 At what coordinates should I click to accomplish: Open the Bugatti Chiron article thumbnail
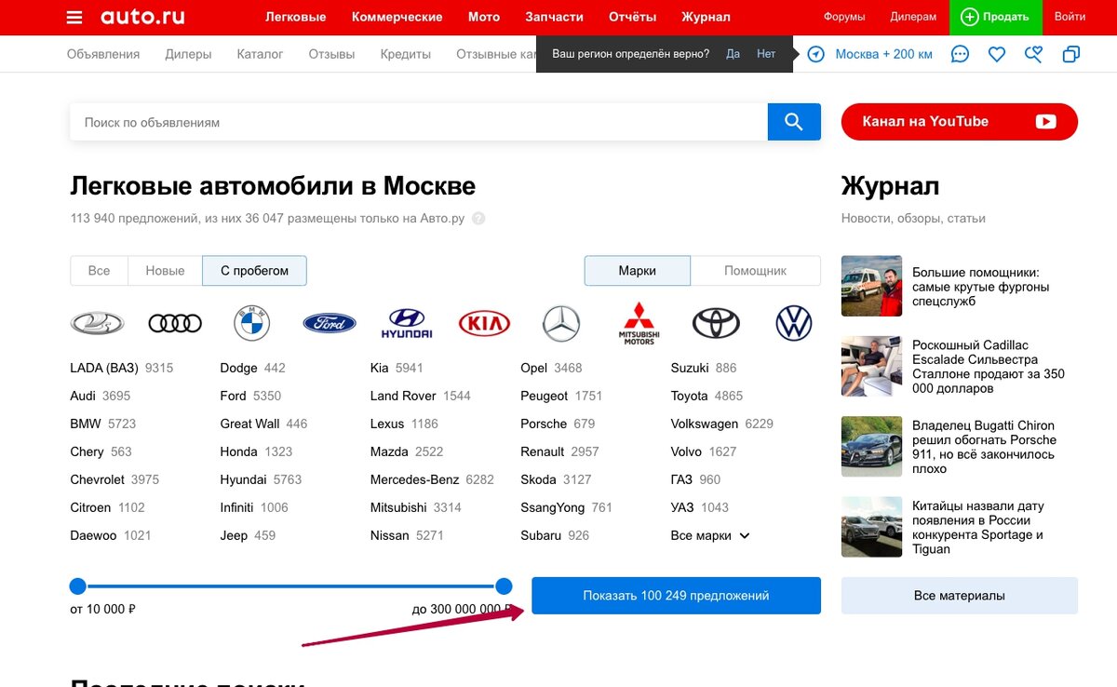[x=872, y=447]
